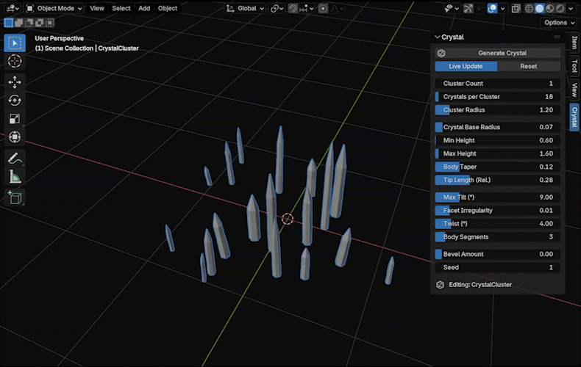The image size is (581, 367).
Task: Click the Cluster Count field
Action: (x=498, y=84)
